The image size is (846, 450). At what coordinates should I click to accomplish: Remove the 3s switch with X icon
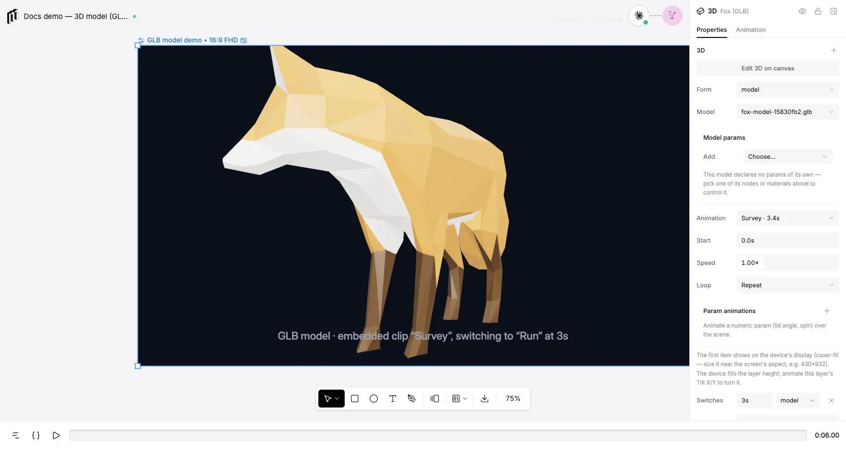point(831,400)
